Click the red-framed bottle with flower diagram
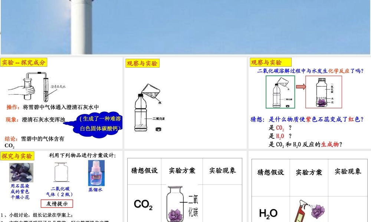The image size is (371, 222). point(324,92)
